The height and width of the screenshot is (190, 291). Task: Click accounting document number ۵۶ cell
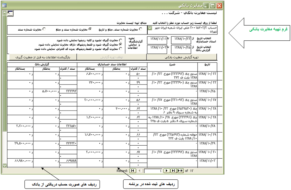tap(138, 100)
